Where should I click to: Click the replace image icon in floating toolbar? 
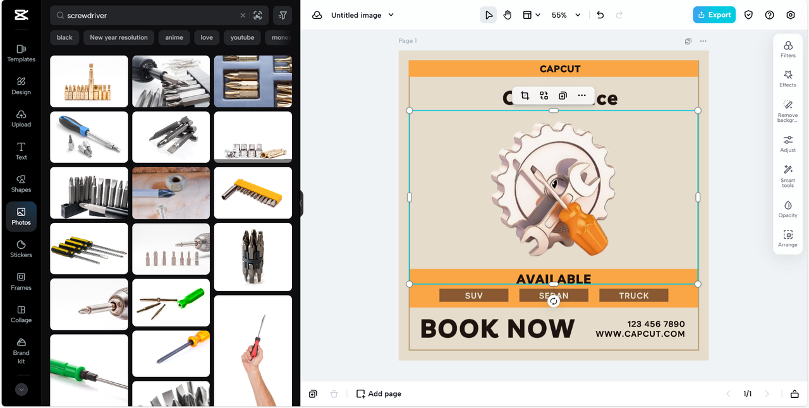click(544, 95)
